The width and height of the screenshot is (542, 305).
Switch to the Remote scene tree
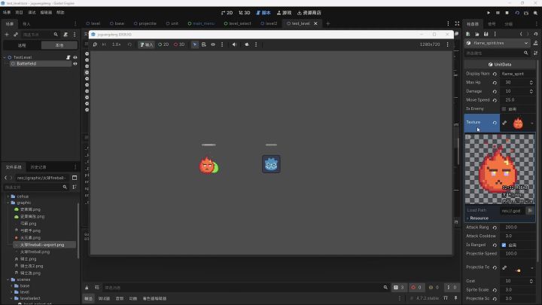pos(22,45)
